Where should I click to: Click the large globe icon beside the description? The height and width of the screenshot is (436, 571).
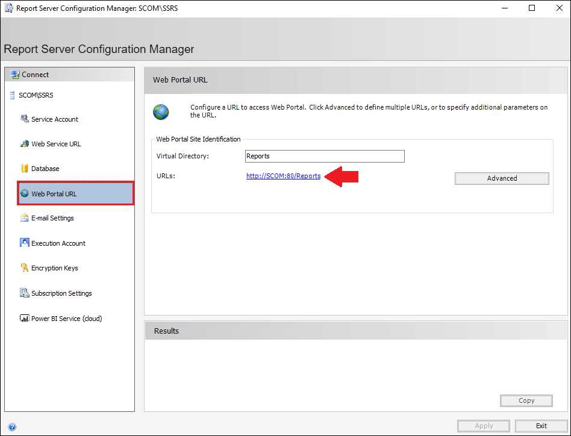(x=161, y=112)
